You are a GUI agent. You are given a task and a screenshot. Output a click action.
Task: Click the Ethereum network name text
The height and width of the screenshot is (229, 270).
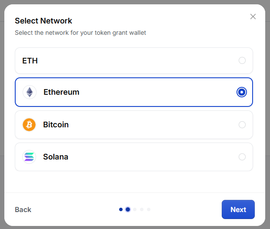61,92
